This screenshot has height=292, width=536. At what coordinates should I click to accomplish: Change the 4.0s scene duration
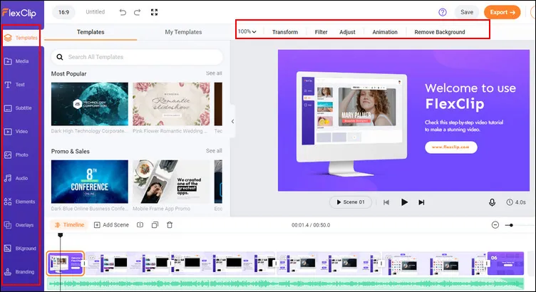click(516, 202)
